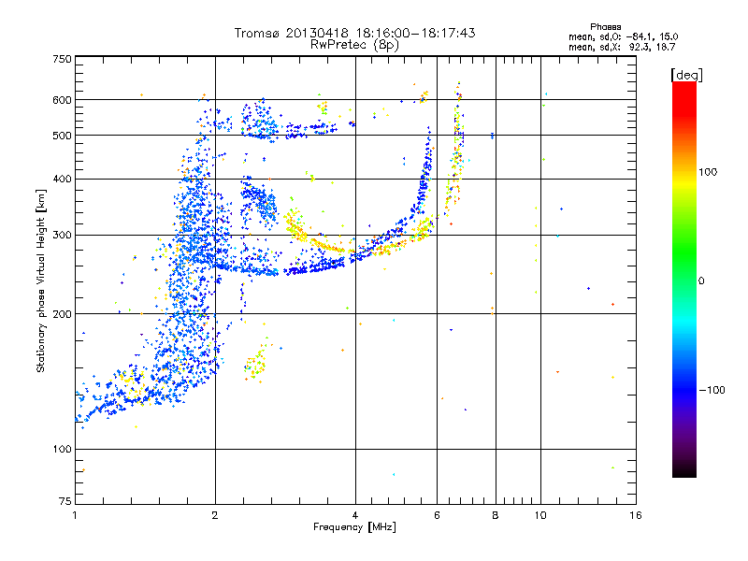The image size is (748, 561).
Task: Click the '10' frequency axis tick label
Action: 540,515
